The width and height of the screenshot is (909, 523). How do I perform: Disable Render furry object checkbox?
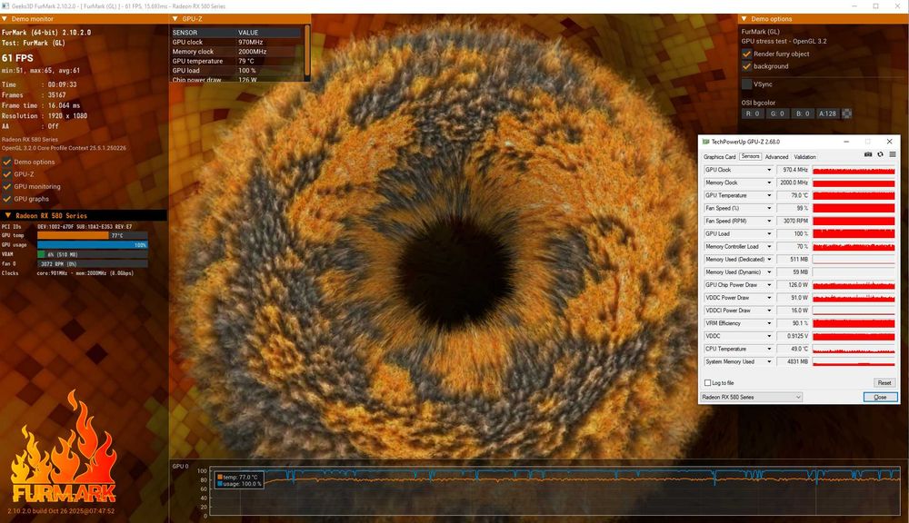pyautogui.click(x=746, y=54)
